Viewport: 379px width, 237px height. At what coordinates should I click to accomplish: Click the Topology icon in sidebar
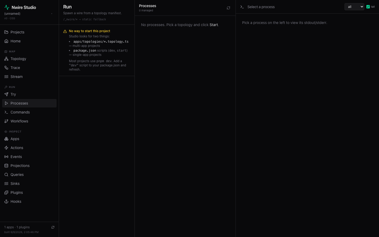coord(6,59)
